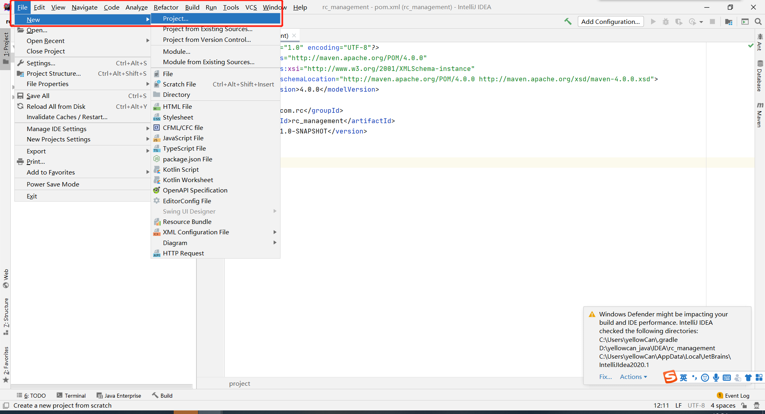The width and height of the screenshot is (765, 414).
Task: Open the Database tool window
Action: point(760,76)
